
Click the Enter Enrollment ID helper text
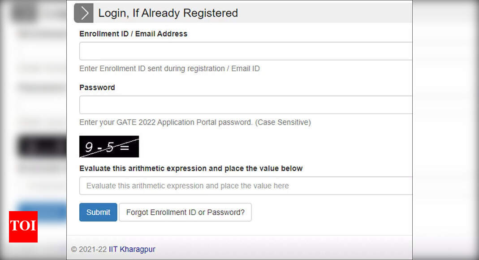pos(170,68)
